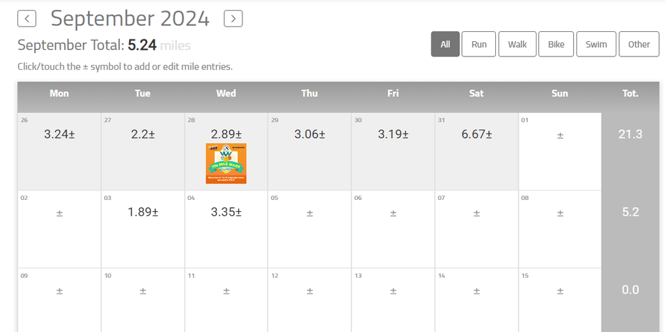Filter entries by Walk

click(x=517, y=44)
